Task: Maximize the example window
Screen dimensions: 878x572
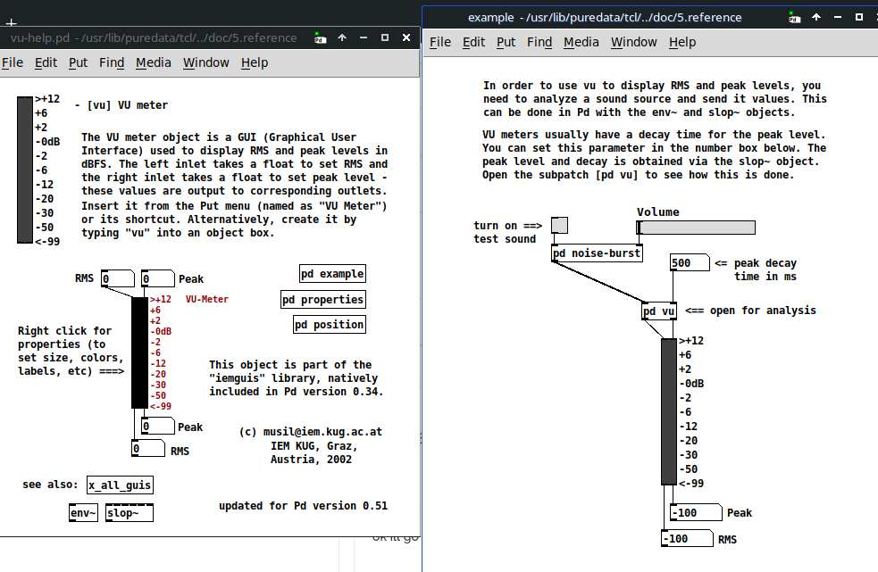Action: (x=859, y=17)
